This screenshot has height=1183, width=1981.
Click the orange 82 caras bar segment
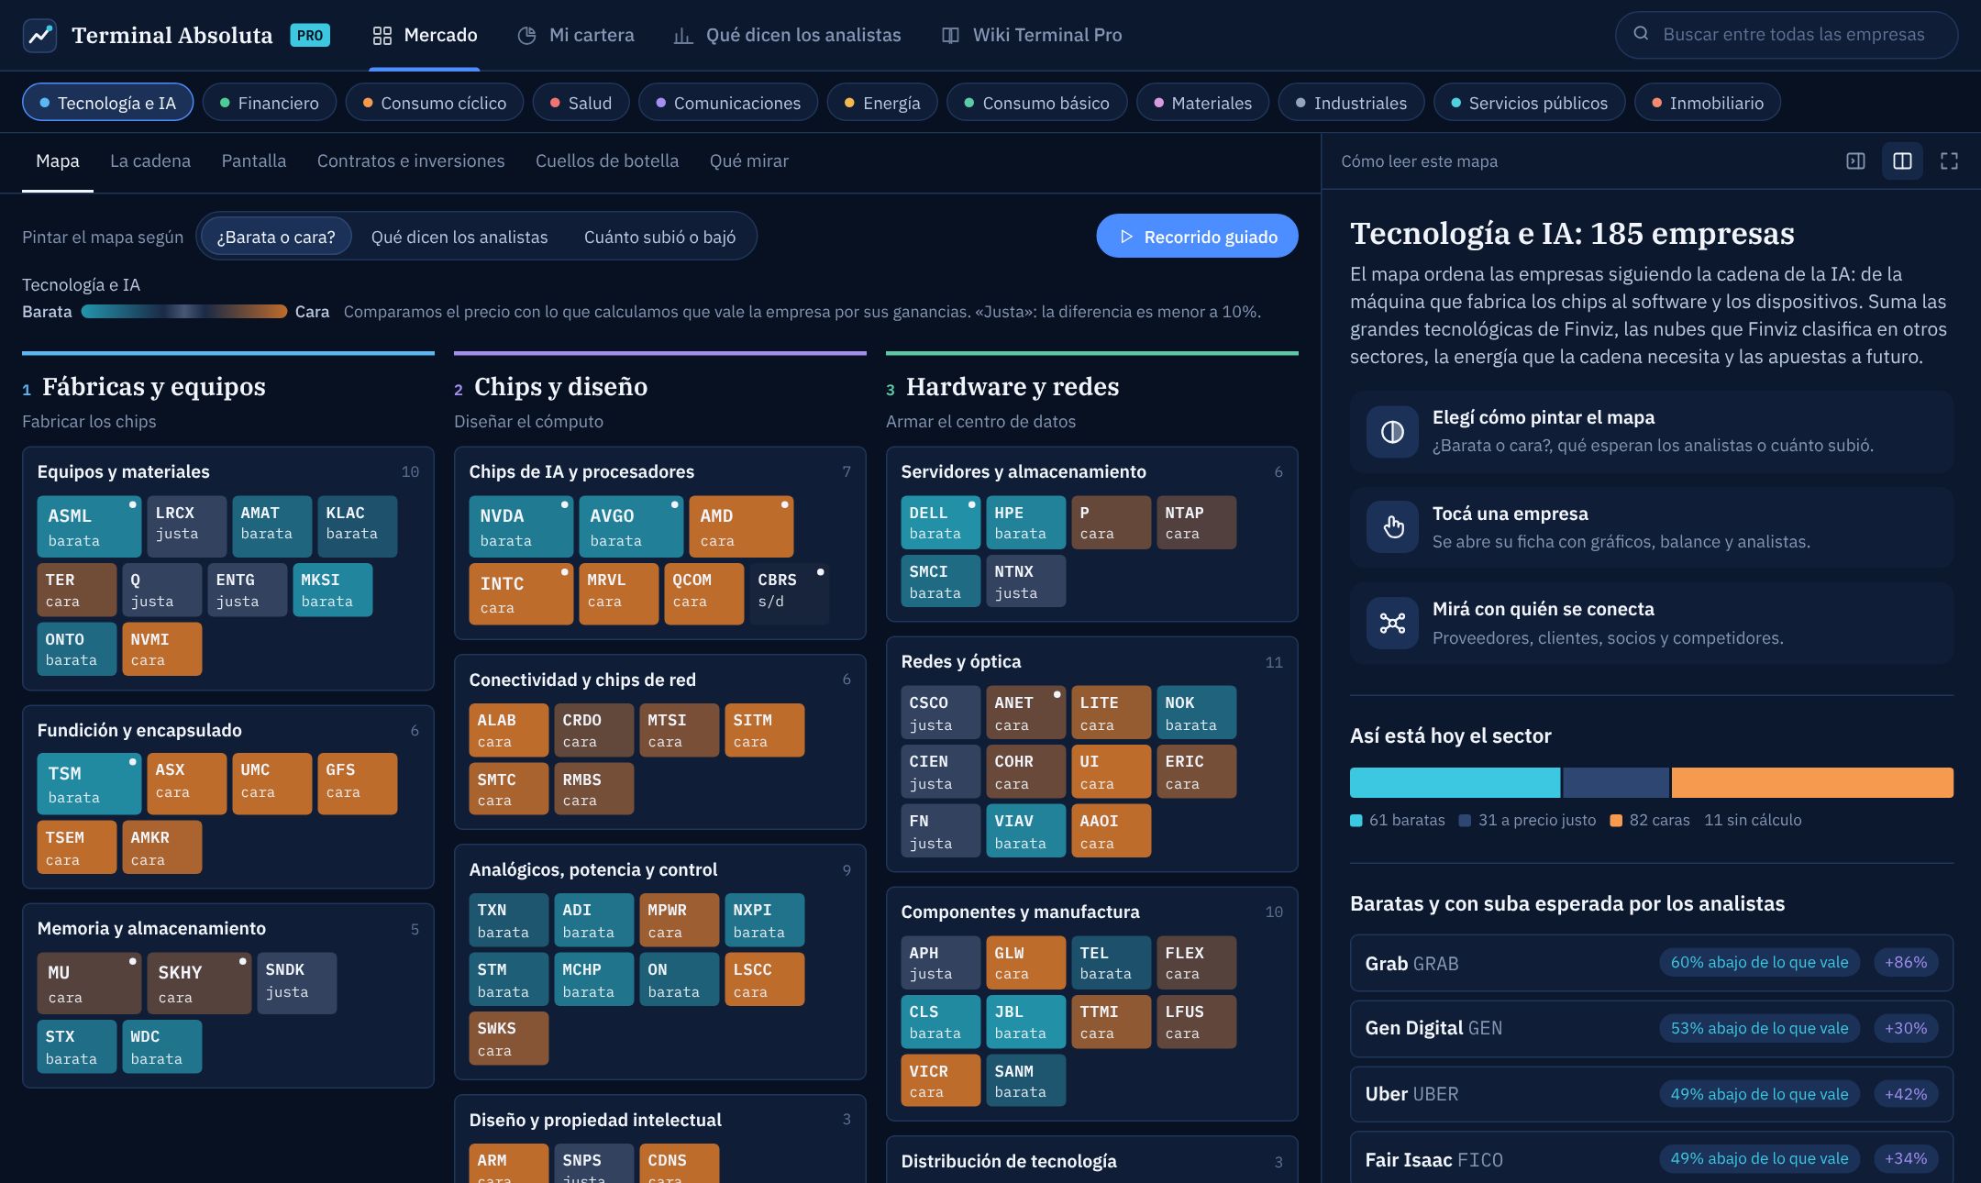(1812, 783)
